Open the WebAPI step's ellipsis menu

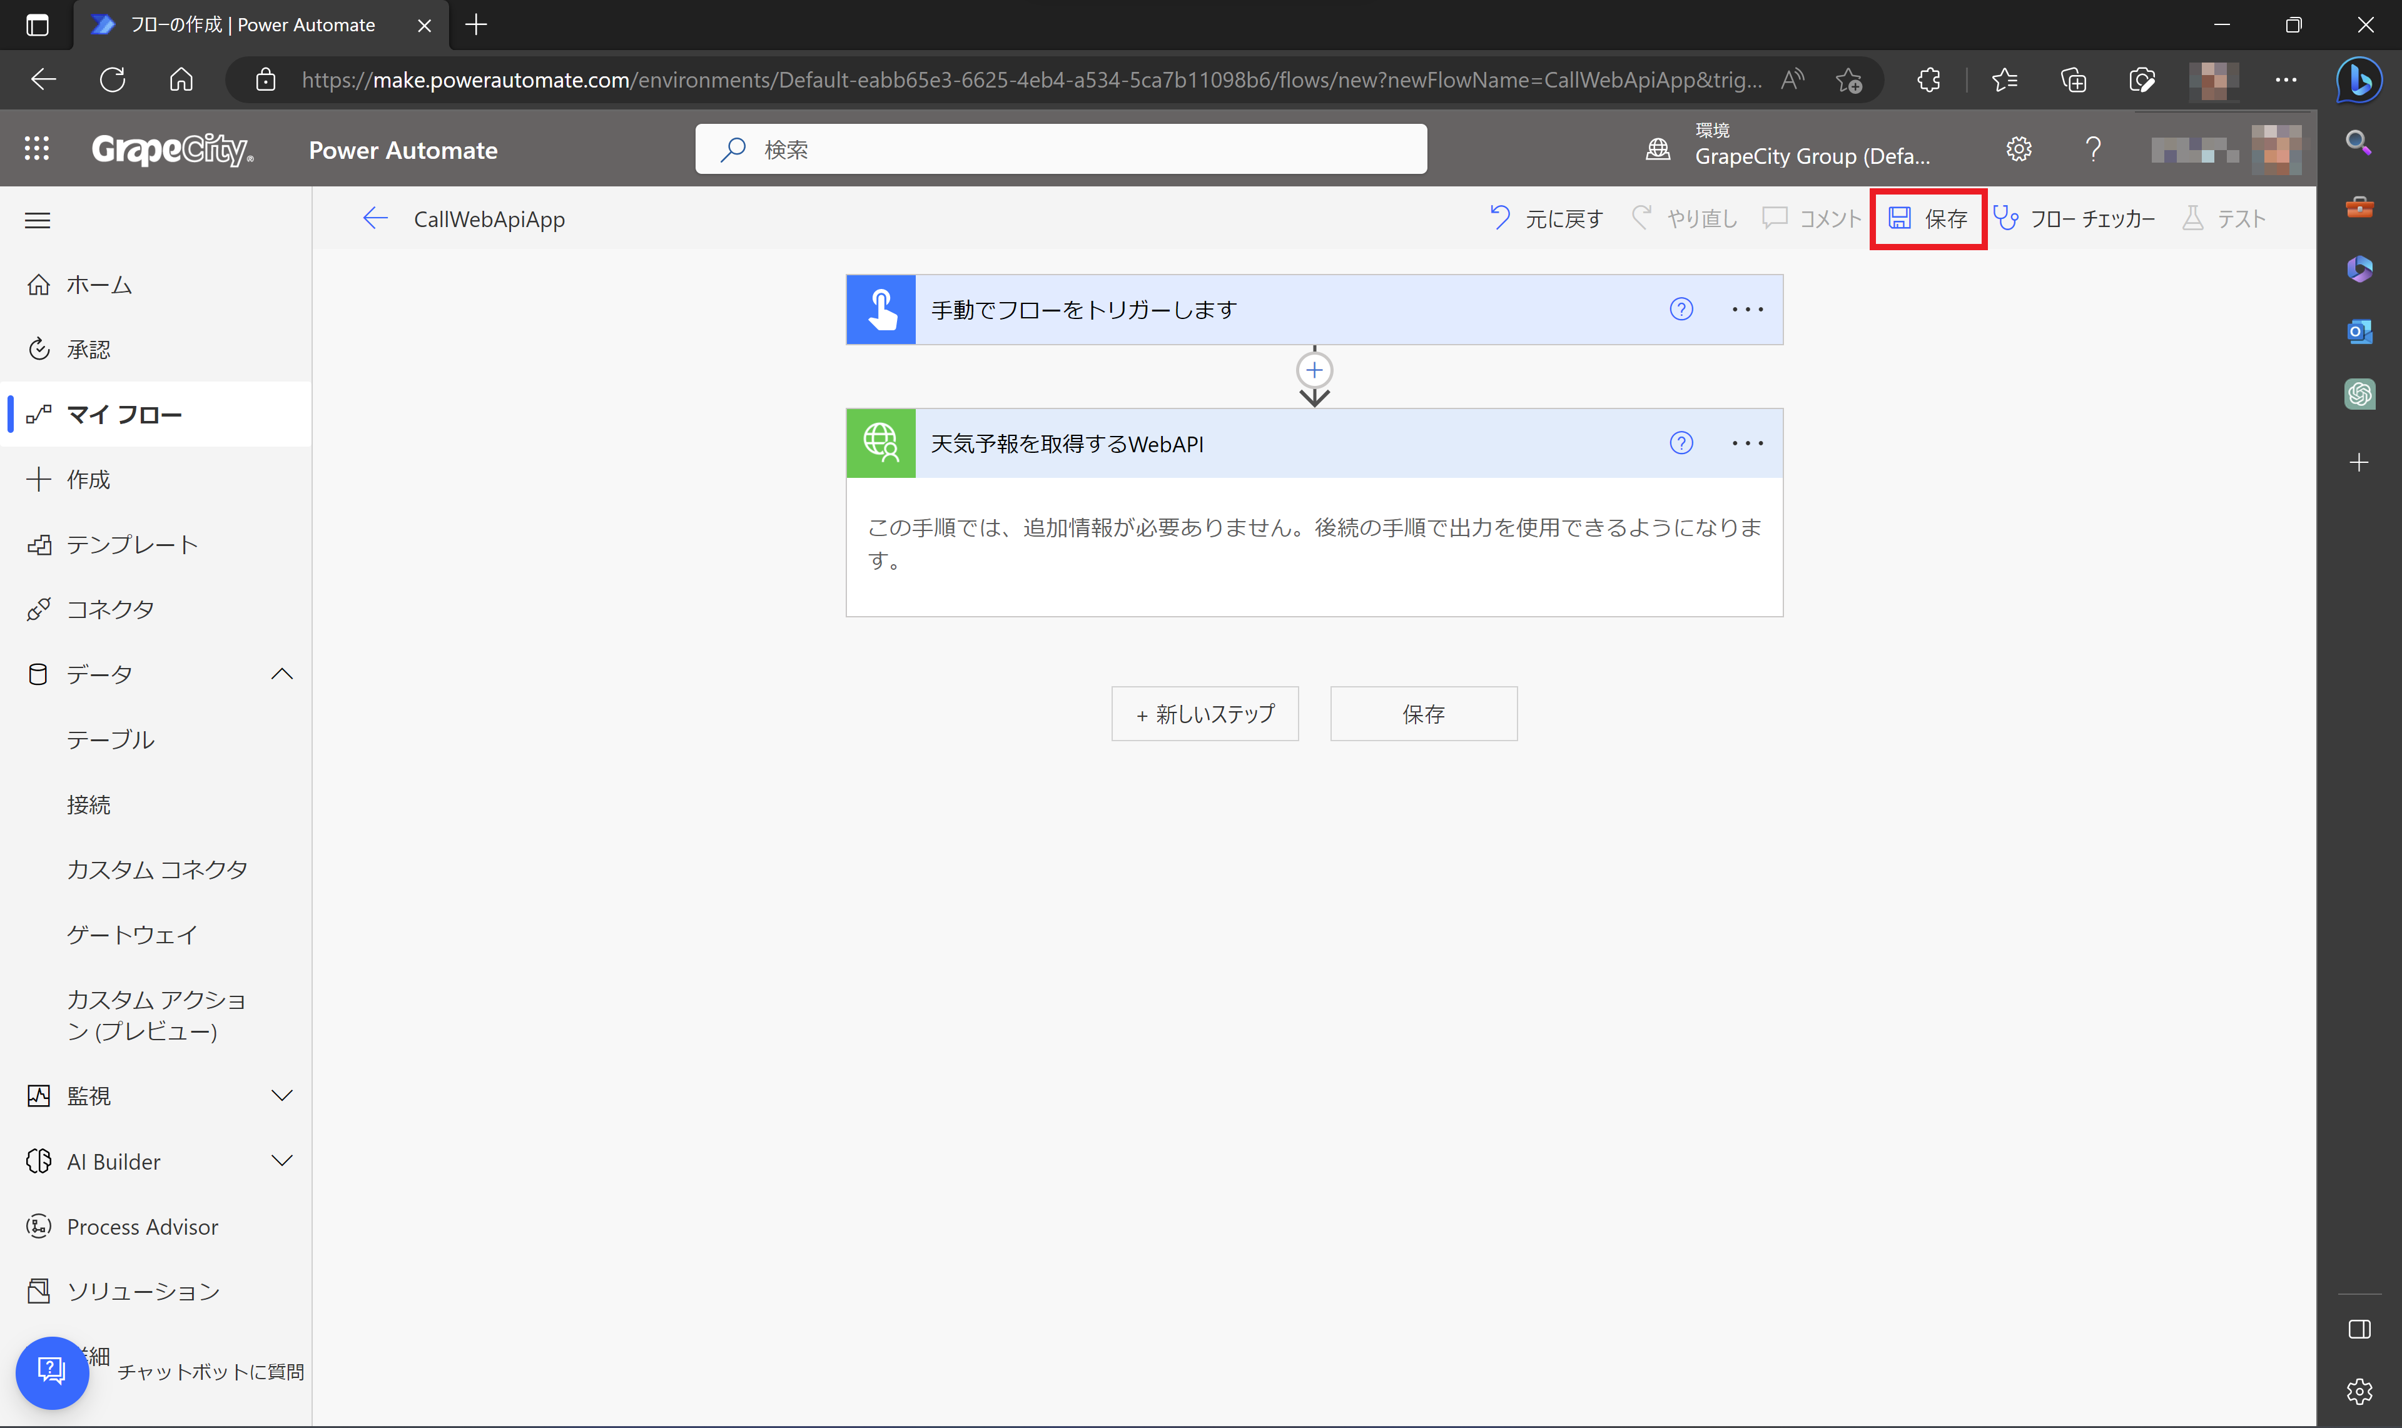[x=1746, y=443]
